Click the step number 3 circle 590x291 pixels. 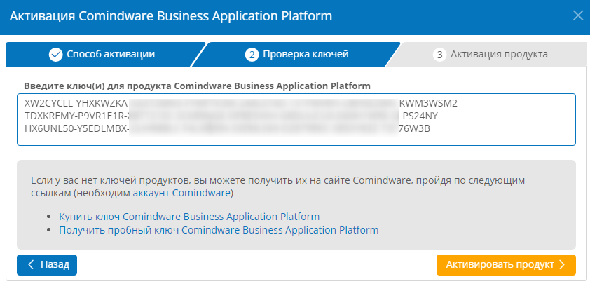click(439, 55)
